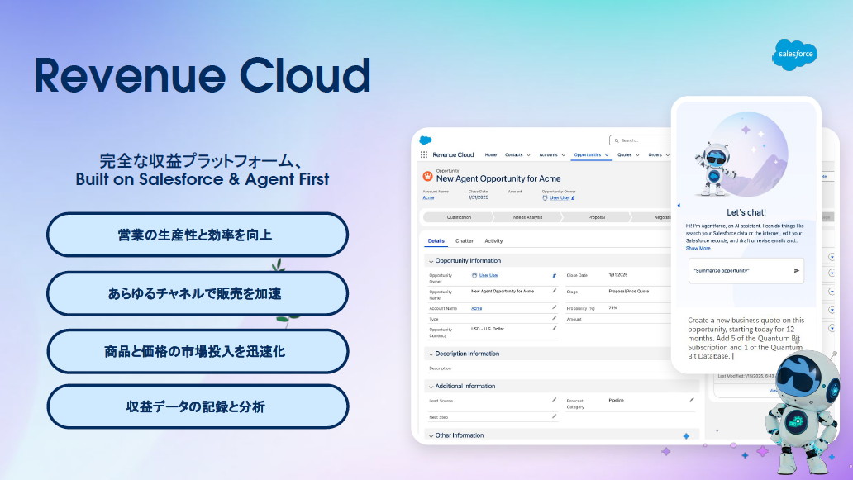853x480 pixels.
Task: Edit Opportunity Currency with pencil icon
Action: pyautogui.click(x=555, y=328)
